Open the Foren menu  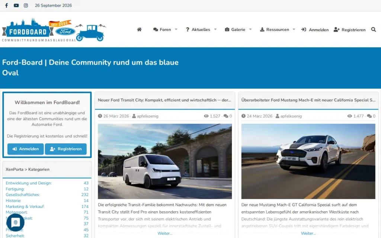pos(162,29)
